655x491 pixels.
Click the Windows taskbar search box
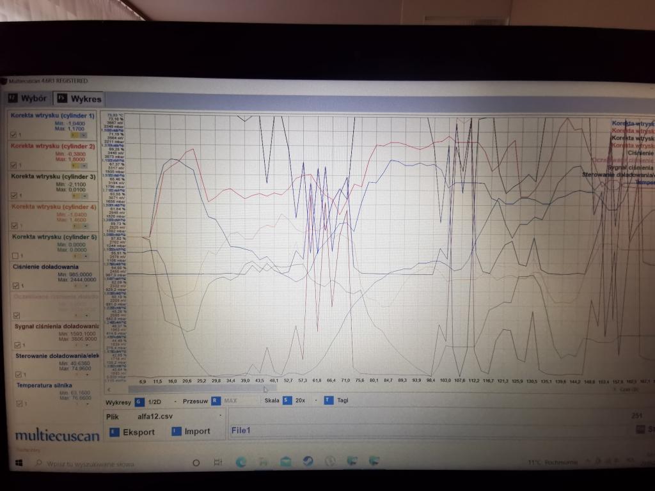point(90,464)
